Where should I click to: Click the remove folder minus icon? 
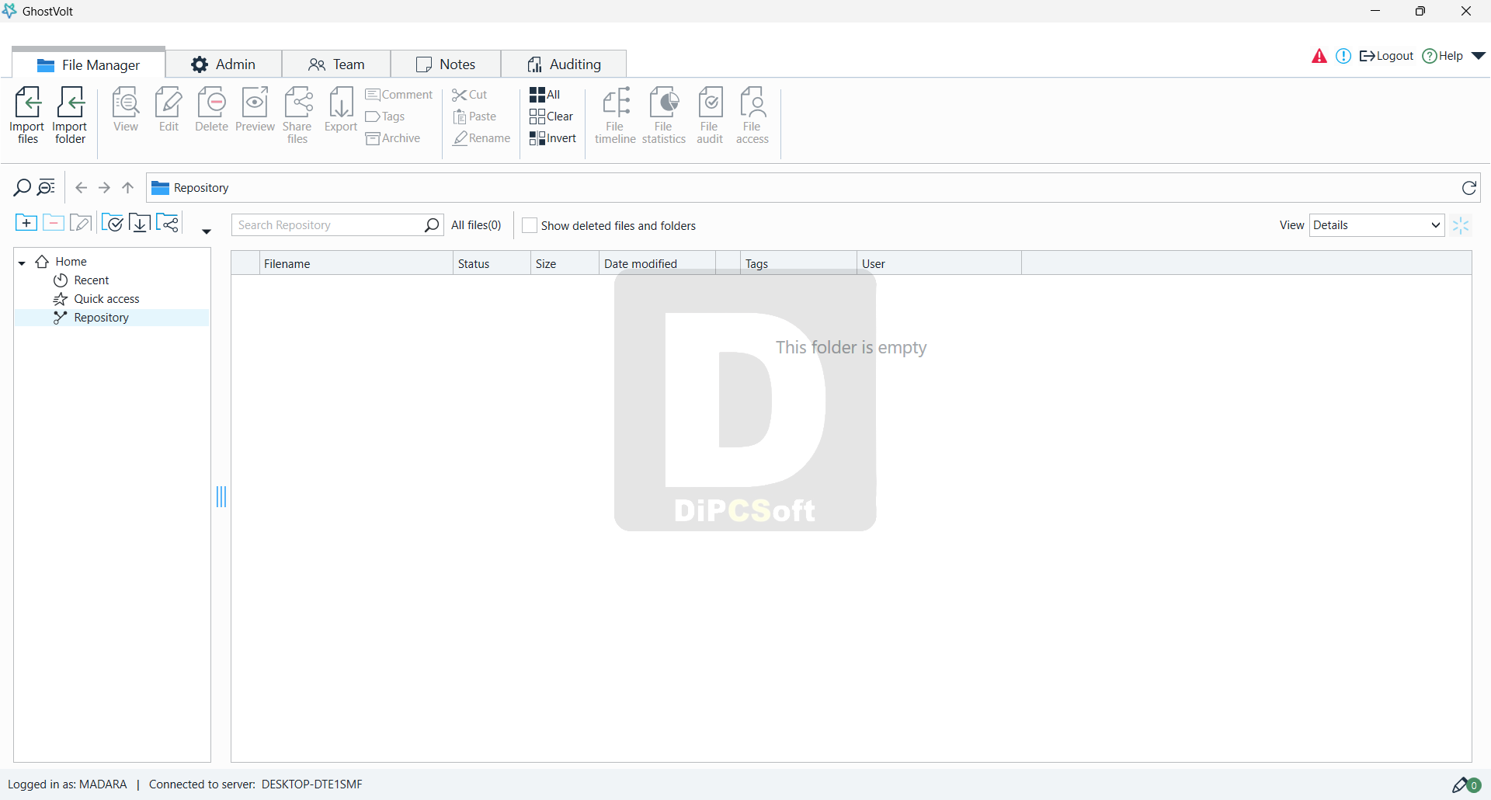coord(53,224)
